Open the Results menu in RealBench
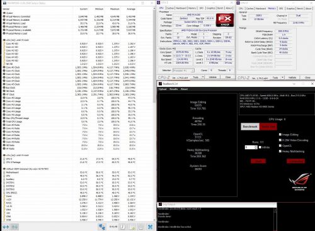The image size is (315, 231). point(174,89)
